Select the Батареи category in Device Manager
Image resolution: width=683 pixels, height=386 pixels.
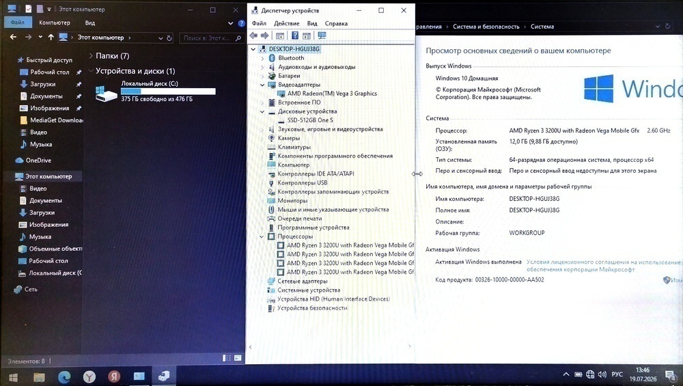pos(289,76)
